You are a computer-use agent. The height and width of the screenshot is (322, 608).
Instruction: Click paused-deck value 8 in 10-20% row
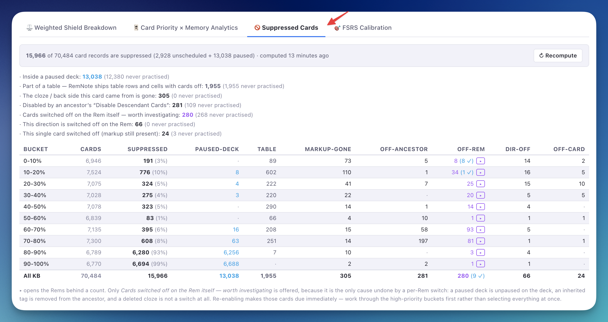point(237,172)
